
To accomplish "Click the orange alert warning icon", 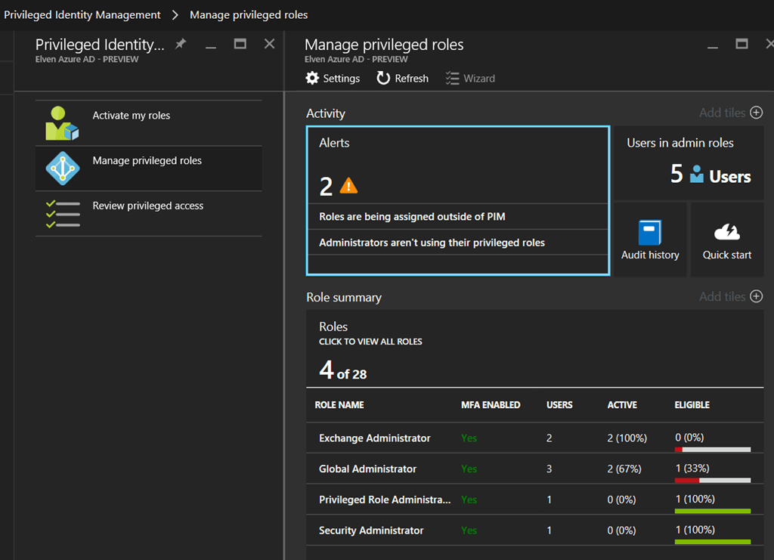I will tap(348, 185).
